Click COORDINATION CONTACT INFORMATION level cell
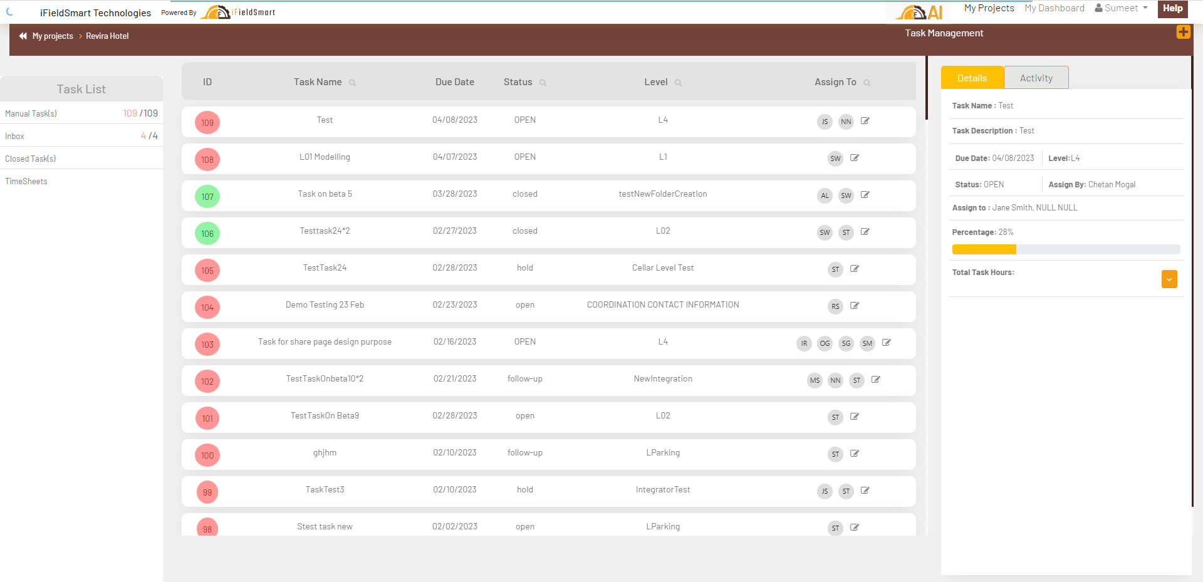This screenshot has height=582, width=1203. pos(663,305)
